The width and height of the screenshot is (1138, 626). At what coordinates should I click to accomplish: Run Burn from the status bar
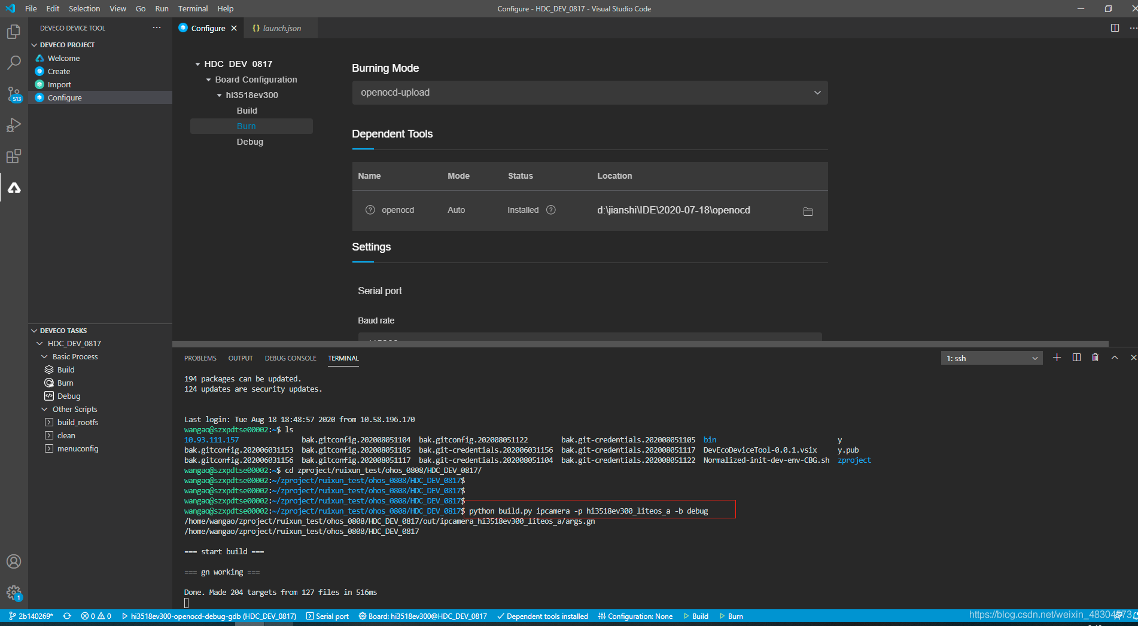[731, 616]
